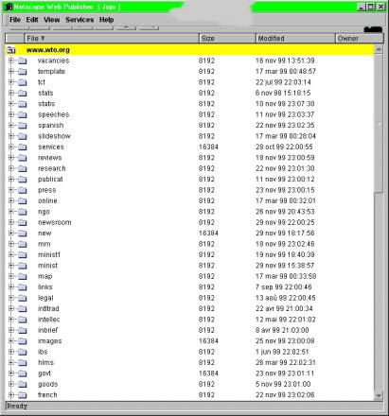Click the minist1 folder icon
The width and height of the screenshot is (389, 416).
pos(23,254)
